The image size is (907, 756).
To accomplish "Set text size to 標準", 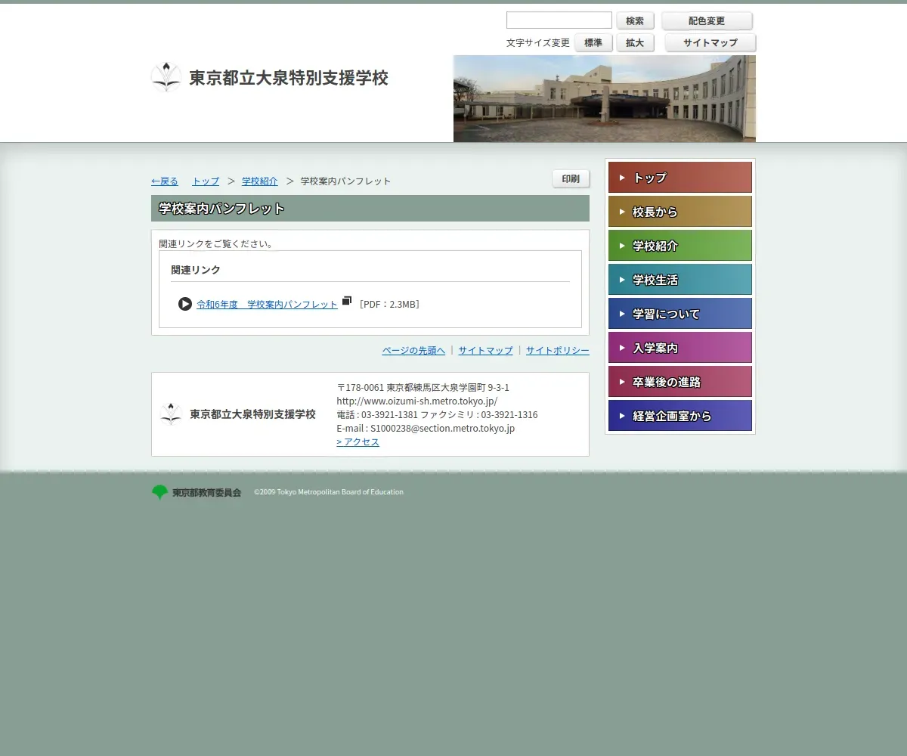I will click(x=593, y=43).
